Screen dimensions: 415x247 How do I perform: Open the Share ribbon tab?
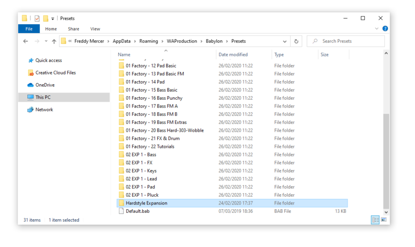[73, 29]
